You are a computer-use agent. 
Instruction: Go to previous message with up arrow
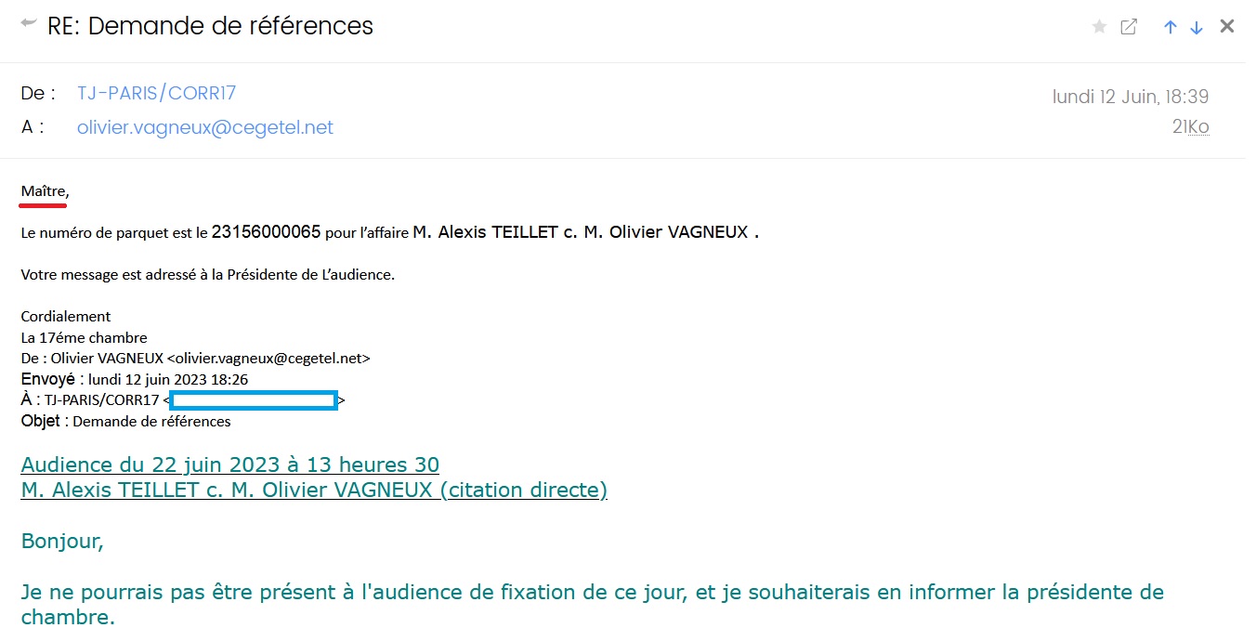[1171, 27]
